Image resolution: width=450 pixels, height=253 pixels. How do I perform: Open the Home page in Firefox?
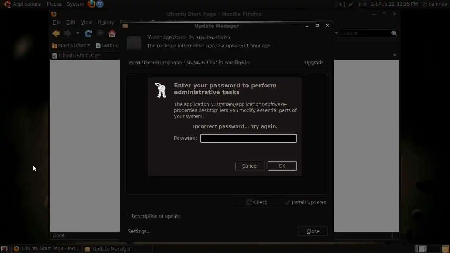(112, 33)
